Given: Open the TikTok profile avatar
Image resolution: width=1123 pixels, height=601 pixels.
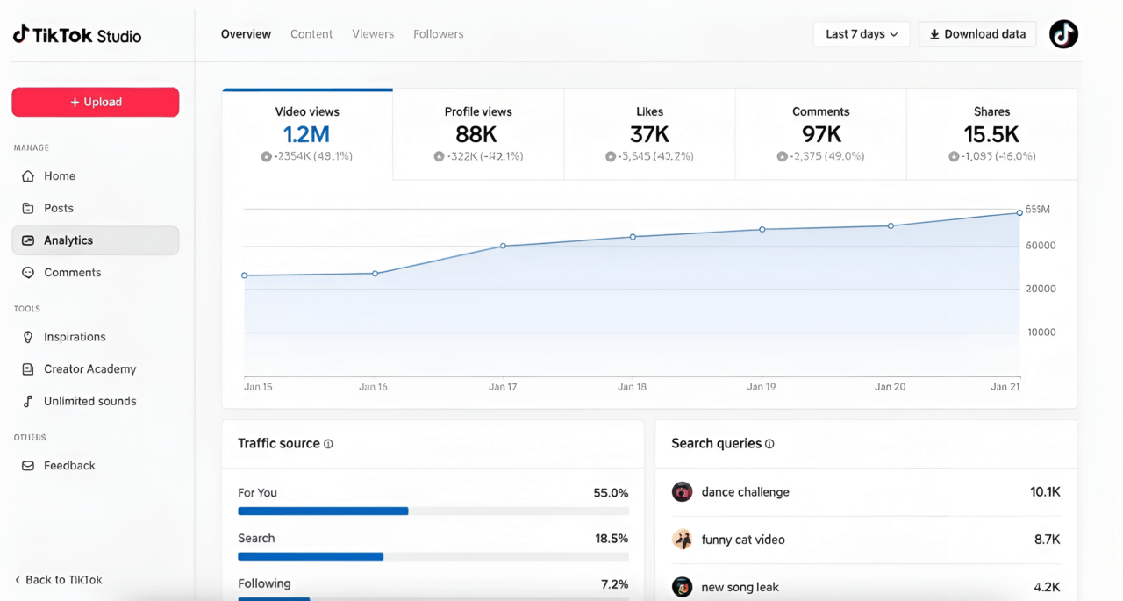Looking at the screenshot, I should [1063, 34].
